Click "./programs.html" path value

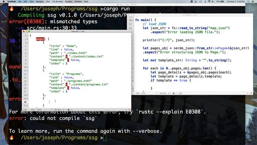point(78,81)
